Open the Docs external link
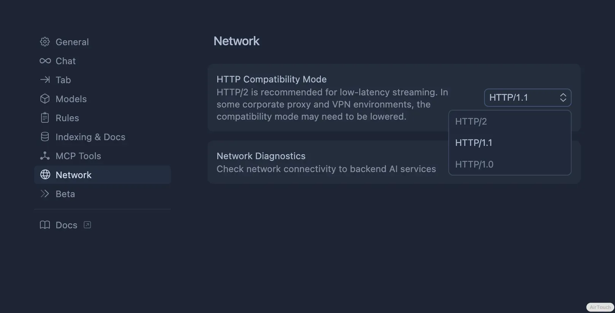The height and width of the screenshot is (313, 615). click(x=67, y=225)
